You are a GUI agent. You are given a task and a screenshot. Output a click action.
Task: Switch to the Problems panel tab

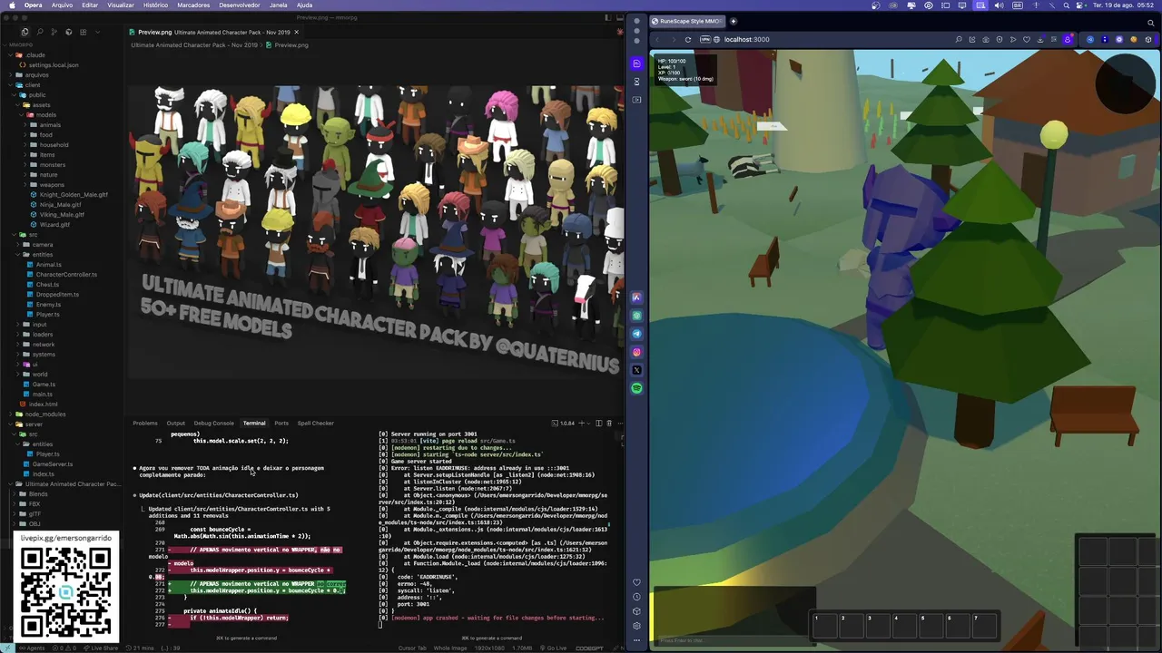[x=145, y=423]
